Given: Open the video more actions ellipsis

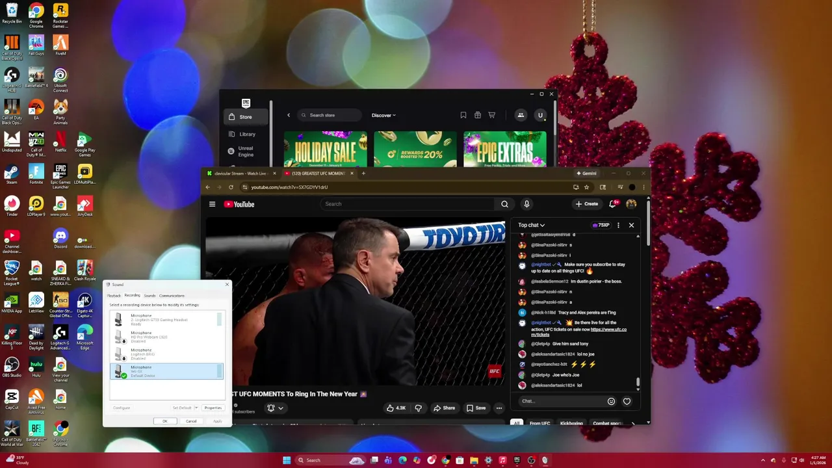Looking at the screenshot, I should click(499, 408).
